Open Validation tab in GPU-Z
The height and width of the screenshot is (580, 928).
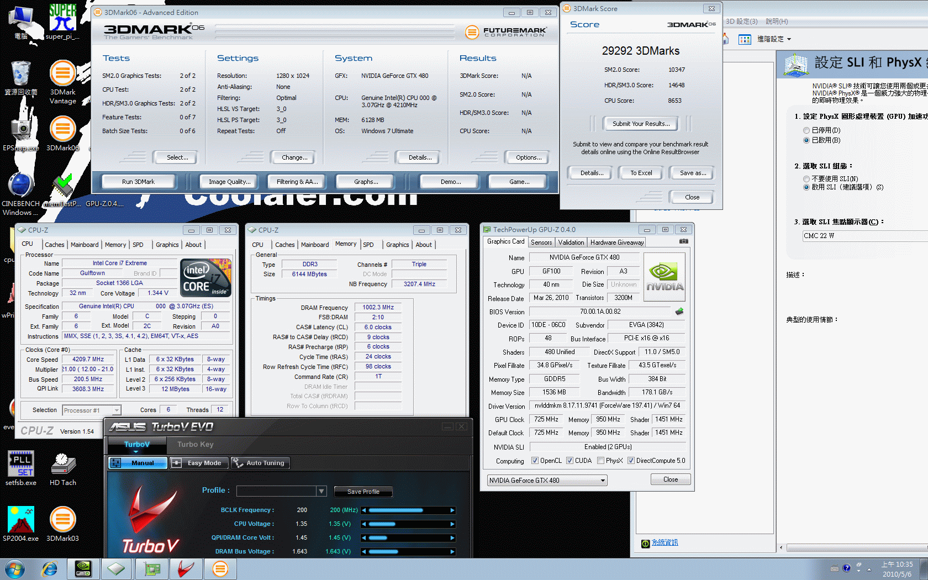tap(571, 242)
